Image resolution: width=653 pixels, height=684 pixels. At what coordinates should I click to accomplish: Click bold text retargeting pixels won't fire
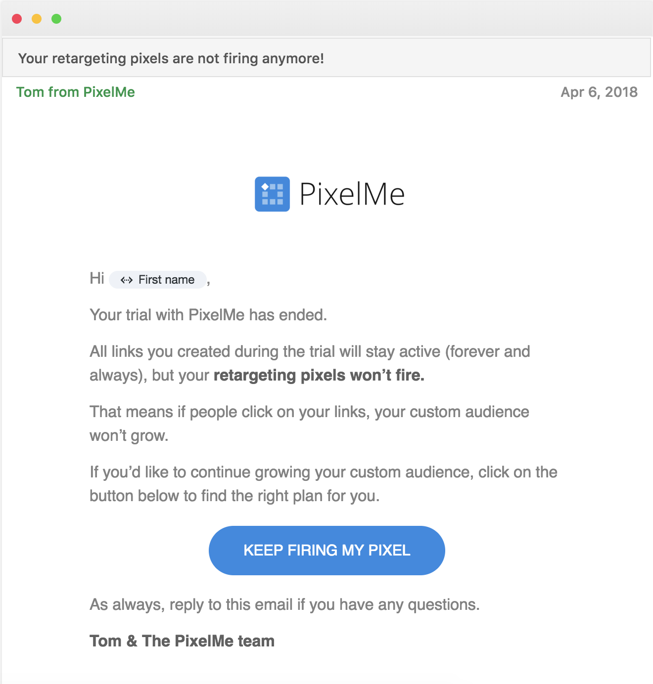point(319,375)
